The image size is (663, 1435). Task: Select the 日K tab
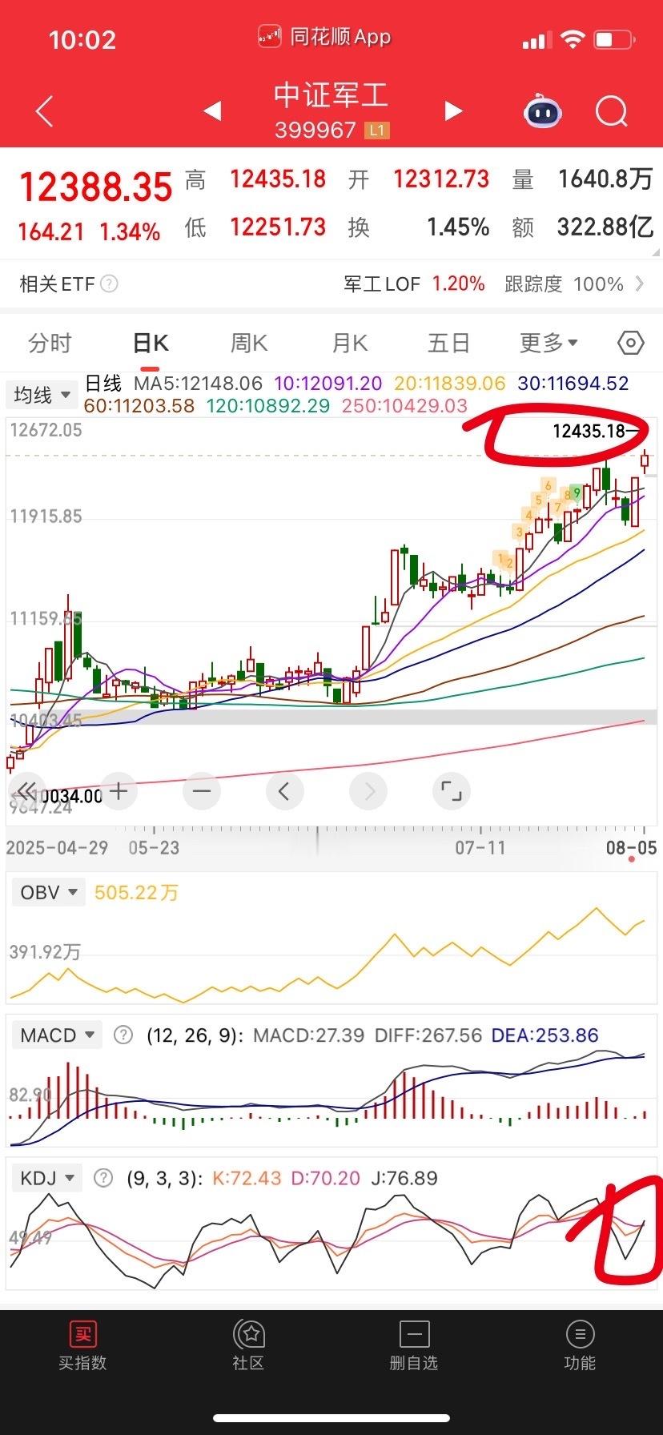tap(150, 344)
